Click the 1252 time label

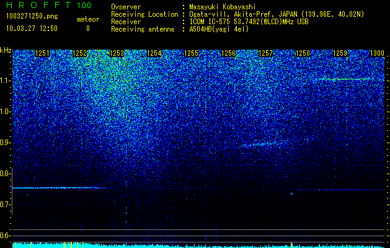[x=79, y=53]
